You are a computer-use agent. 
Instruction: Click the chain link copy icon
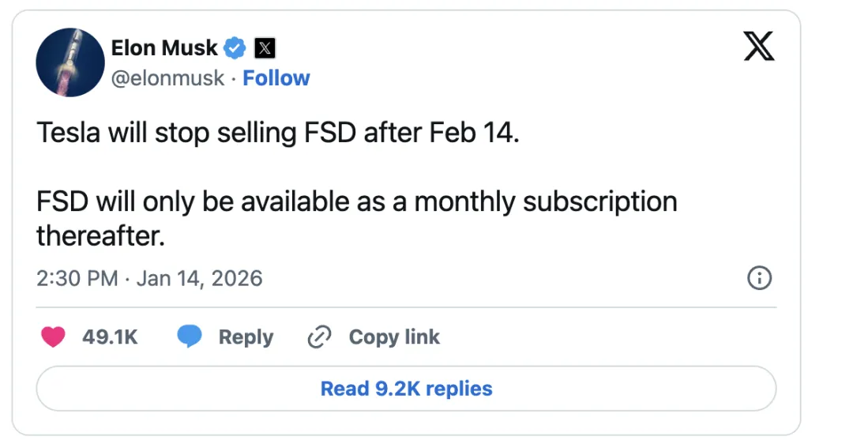[x=318, y=337]
